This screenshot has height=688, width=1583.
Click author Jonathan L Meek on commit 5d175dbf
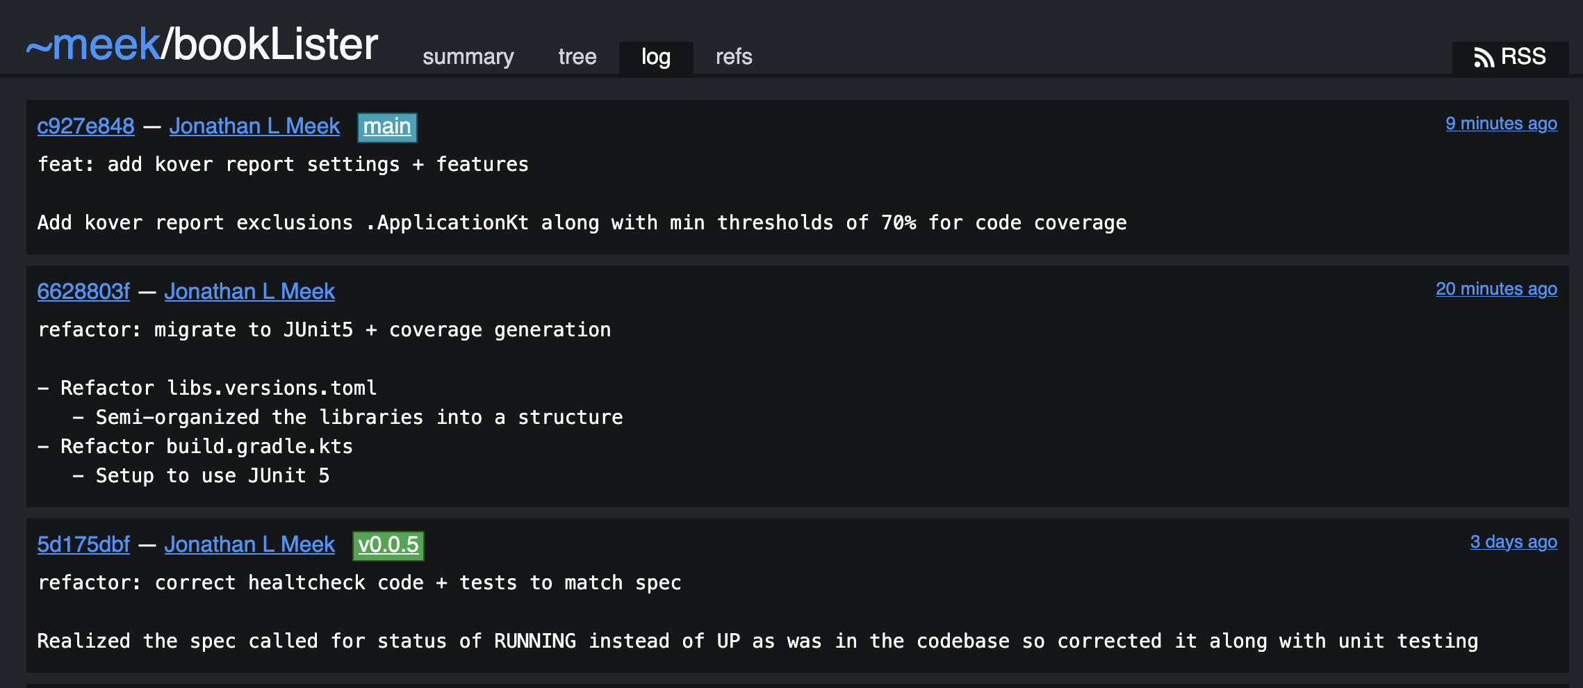tap(249, 544)
